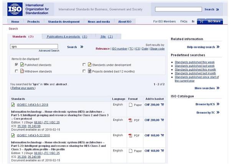
Task: Add PDF 14543-5-1 to basket cart icon
Action: tap(162, 120)
